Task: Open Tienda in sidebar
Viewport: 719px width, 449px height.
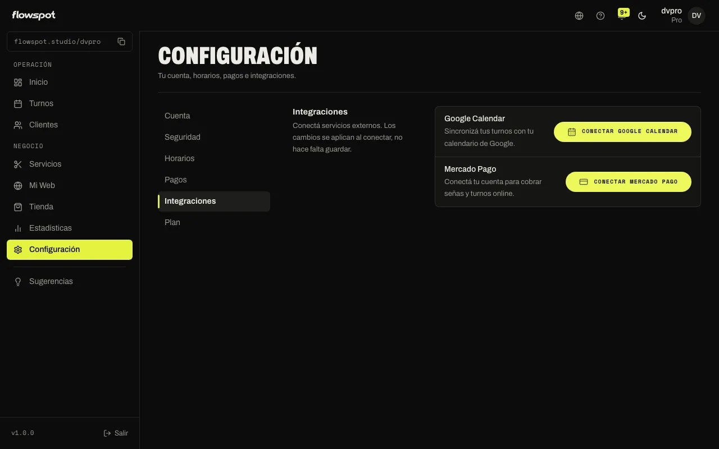Action: pos(70,207)
